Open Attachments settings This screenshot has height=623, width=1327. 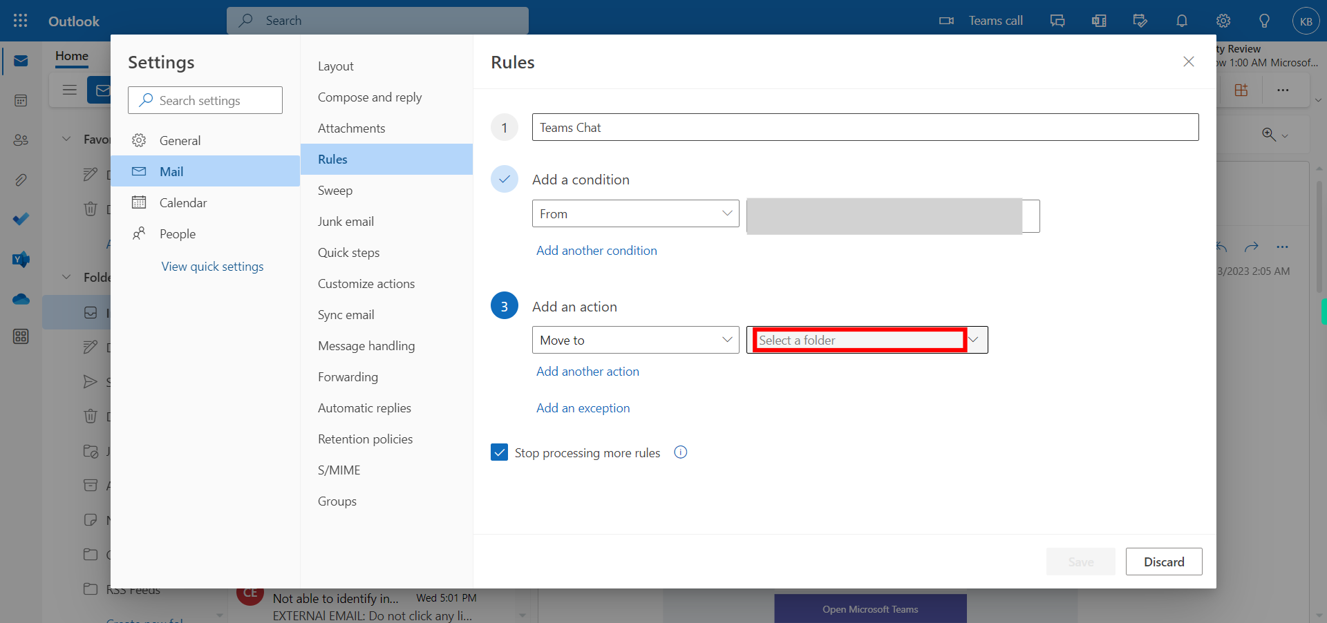386,128
